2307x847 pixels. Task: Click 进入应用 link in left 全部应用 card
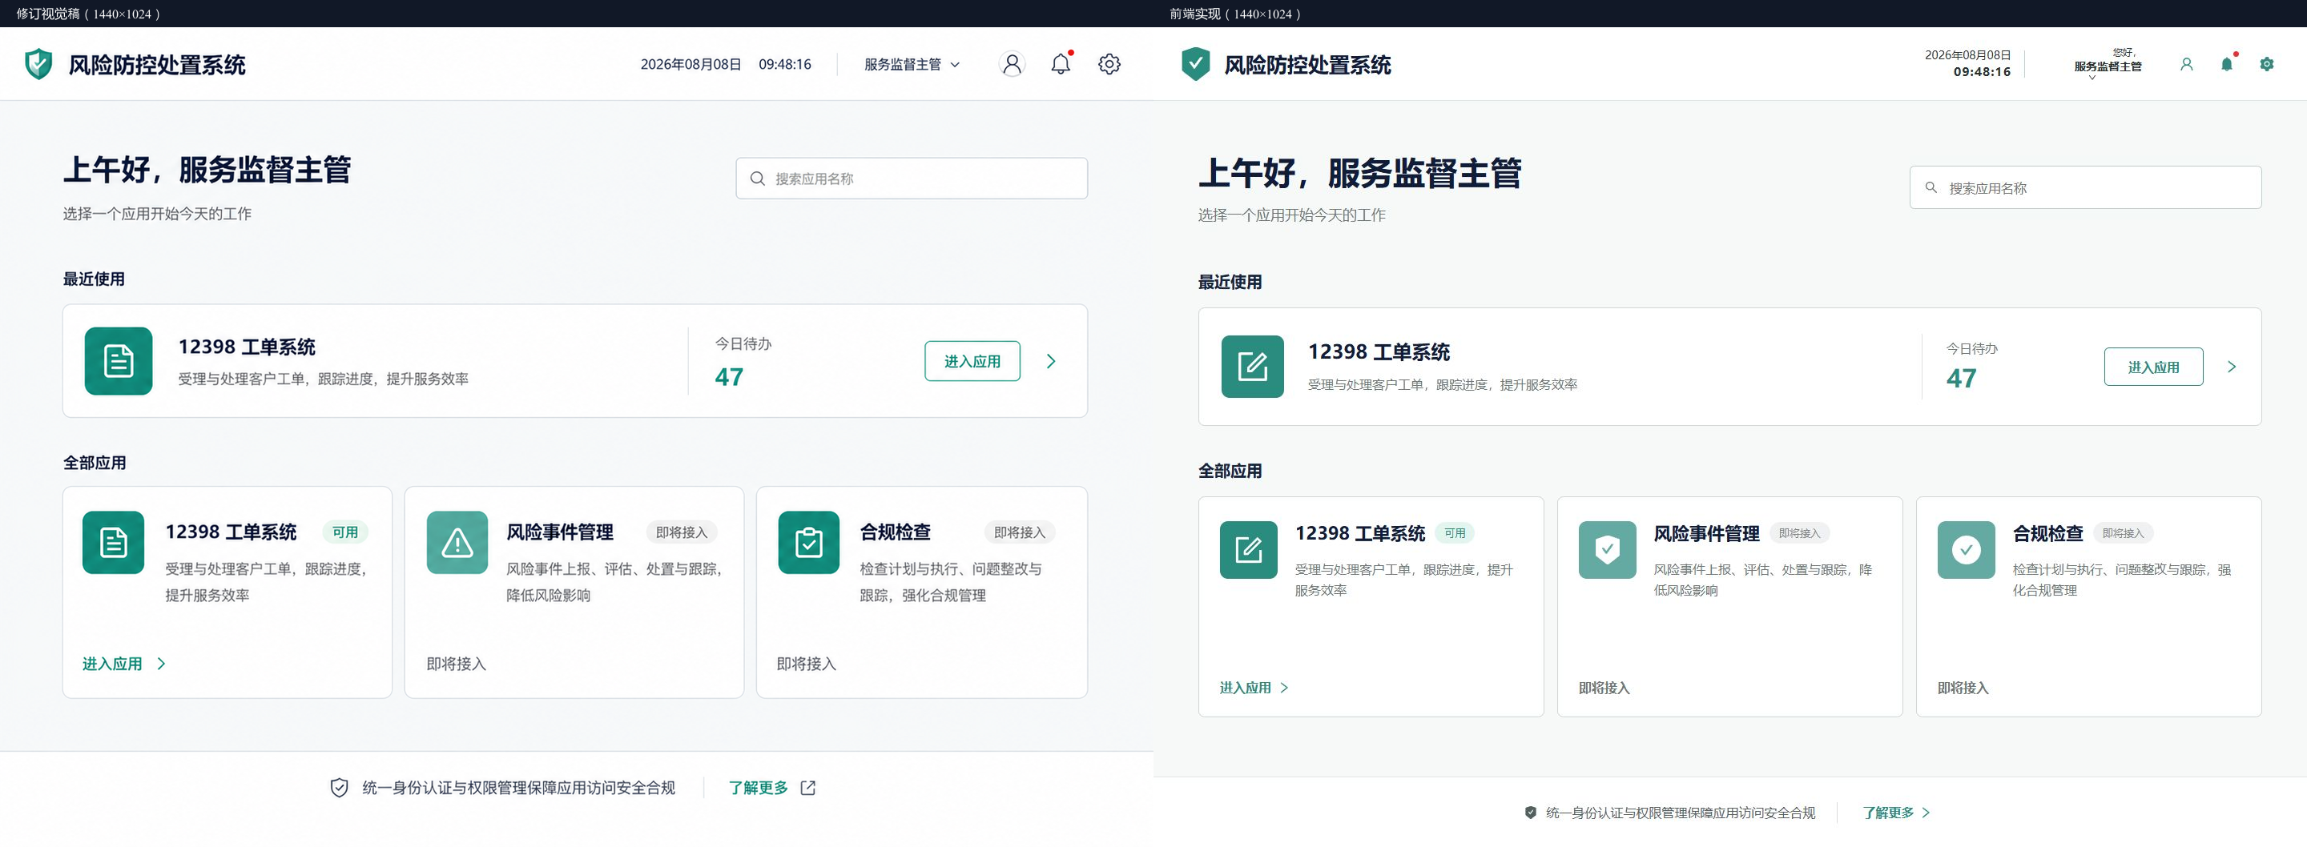[x=124, y=664]
